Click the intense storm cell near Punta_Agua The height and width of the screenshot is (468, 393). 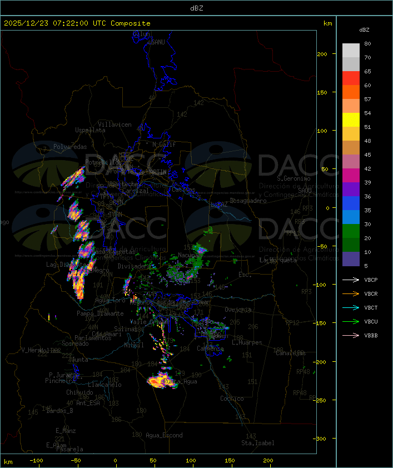click(x=161, y=380)
